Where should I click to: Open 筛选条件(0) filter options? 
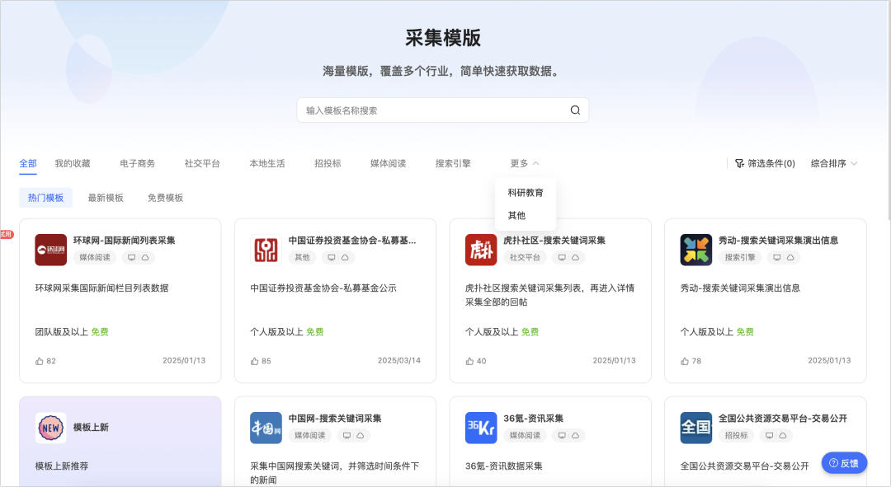(765, 163)
